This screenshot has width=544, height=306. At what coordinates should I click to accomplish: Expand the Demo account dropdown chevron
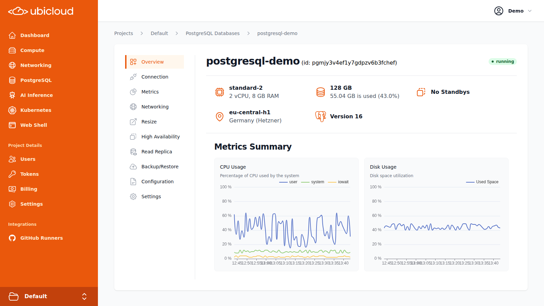530,11
